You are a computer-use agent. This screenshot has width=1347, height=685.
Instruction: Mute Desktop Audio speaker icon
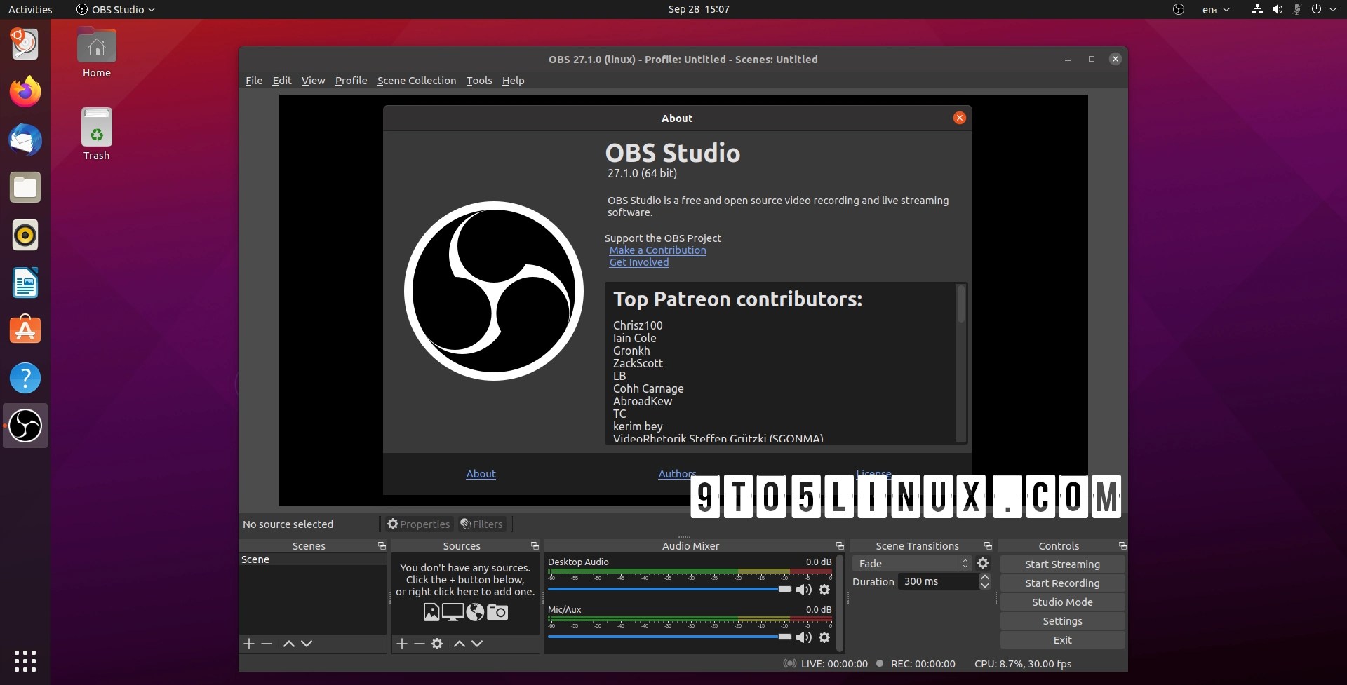(803, 590)
